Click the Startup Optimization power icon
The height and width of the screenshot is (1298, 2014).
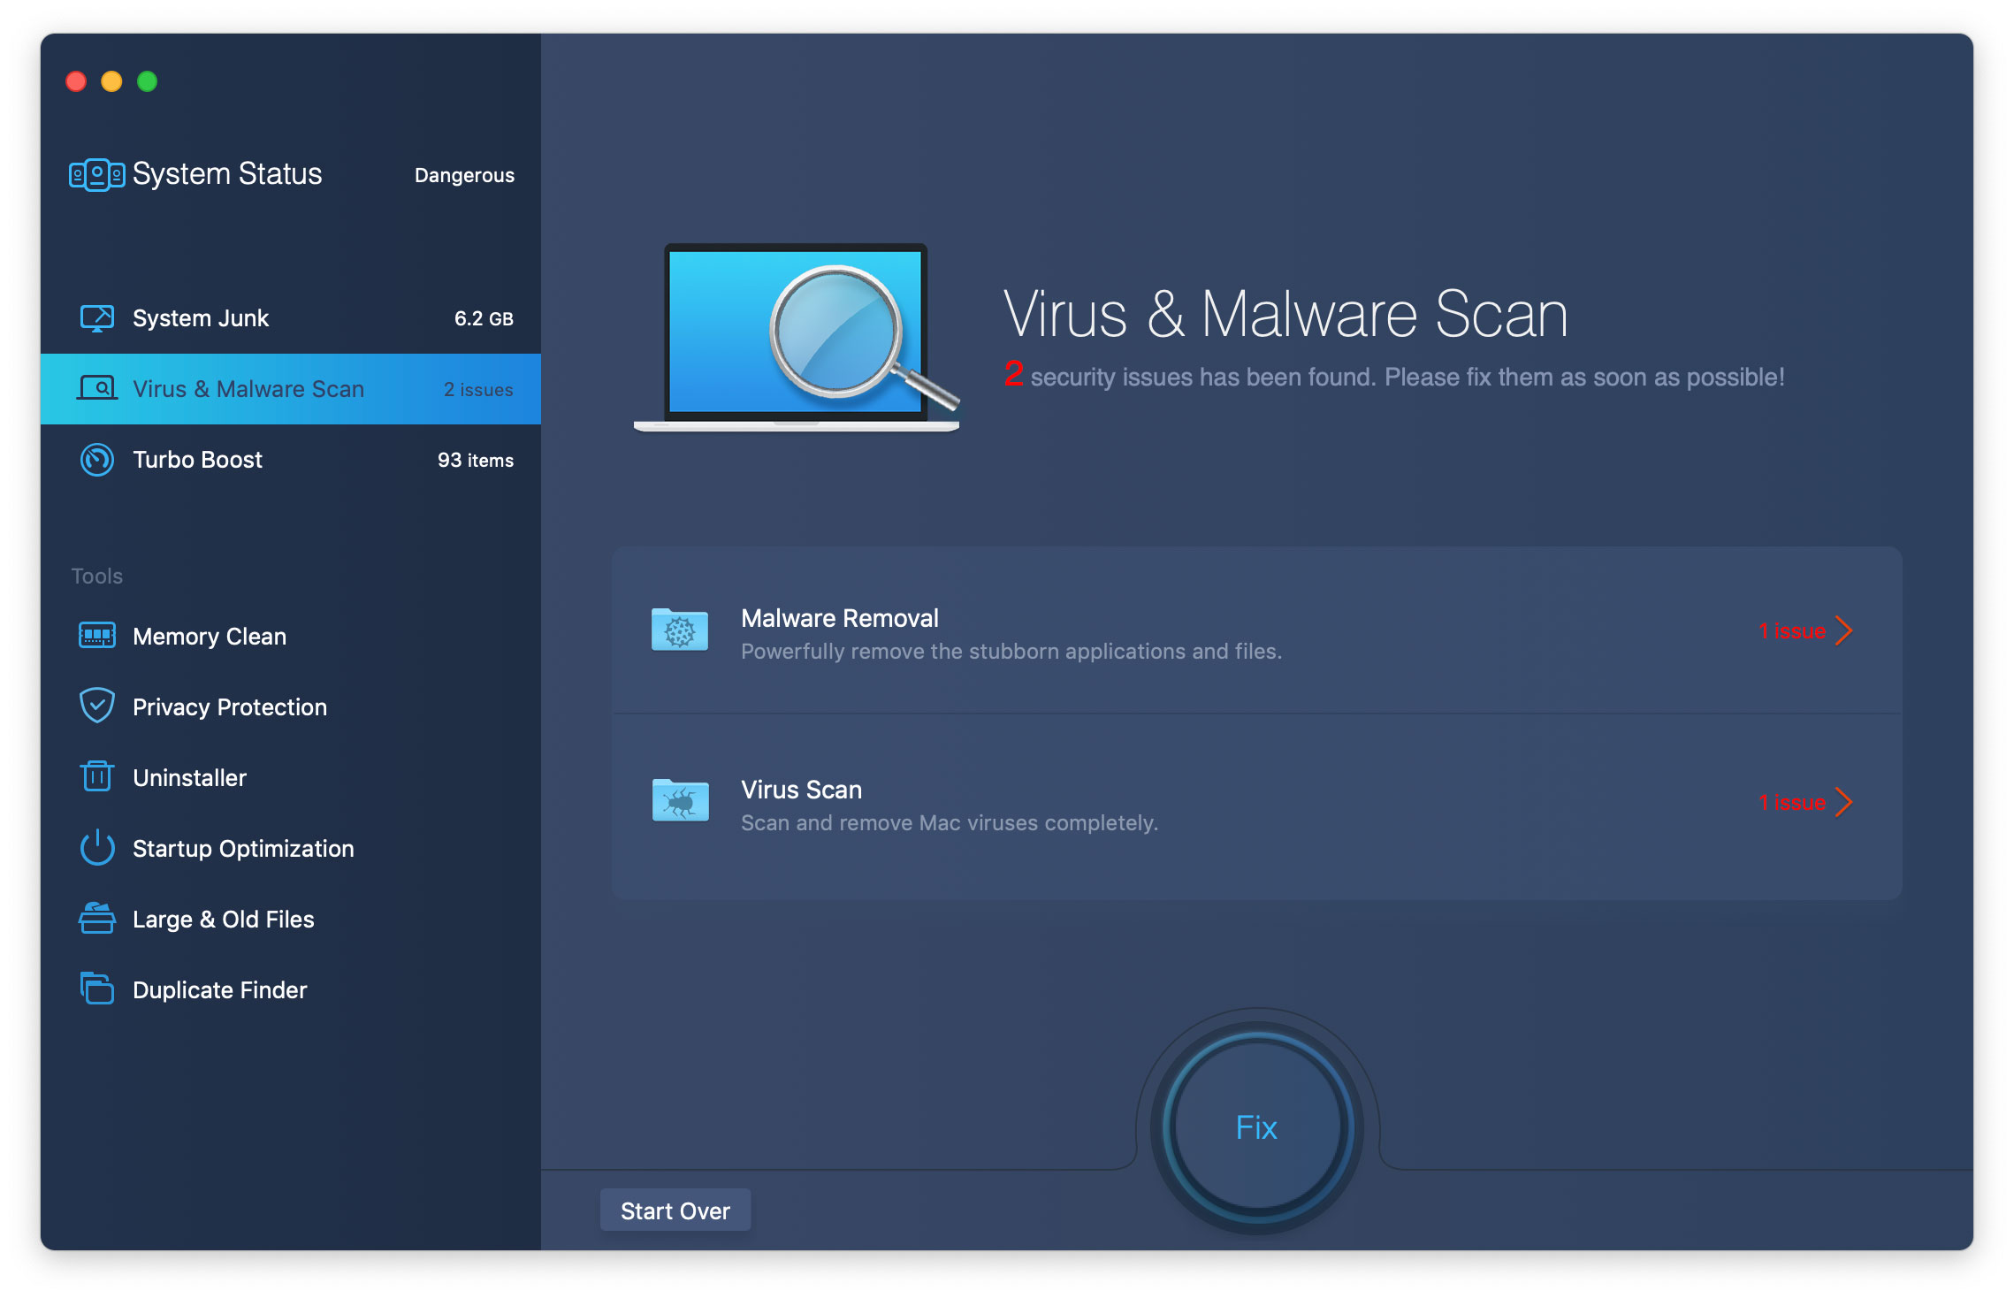[x=94, y=847]
